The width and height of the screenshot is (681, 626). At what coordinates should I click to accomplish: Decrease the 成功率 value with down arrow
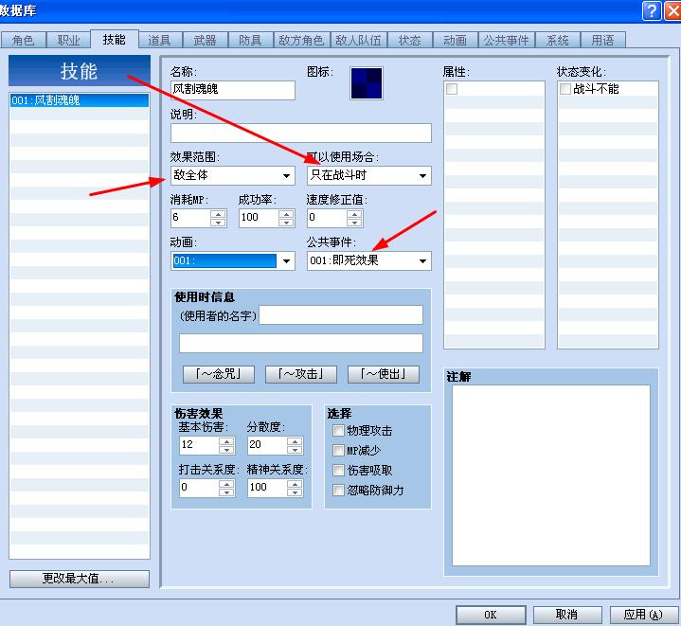tap(286, 223)
